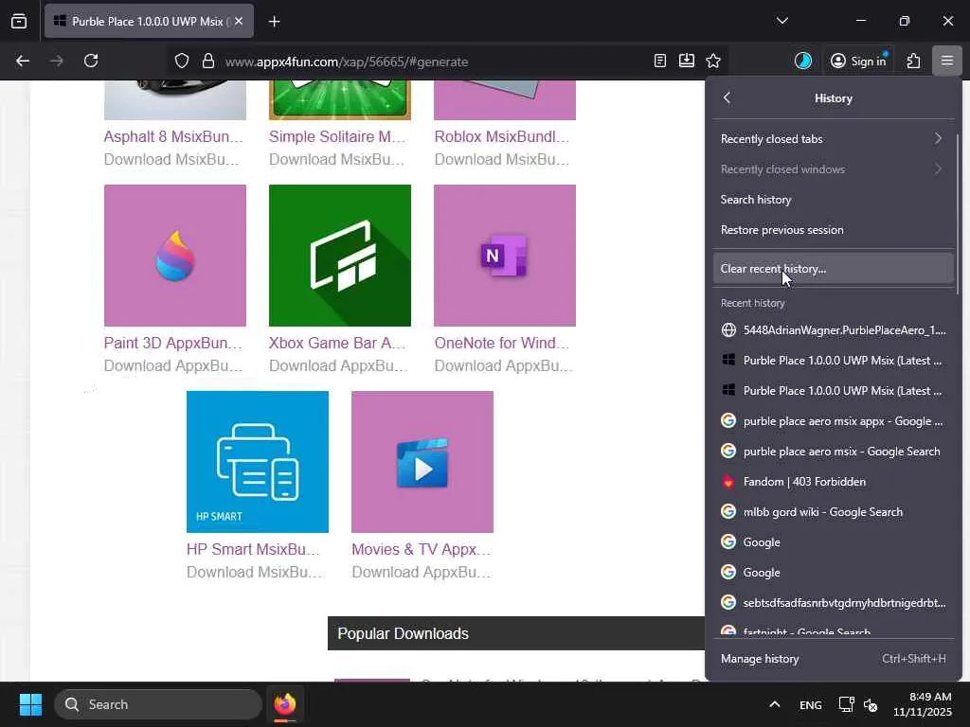The width and height of the screenshot is (970, 727).
Task: Open 'purble place aero msix - Google Search' entry
Action: click(x=833, y=452)
